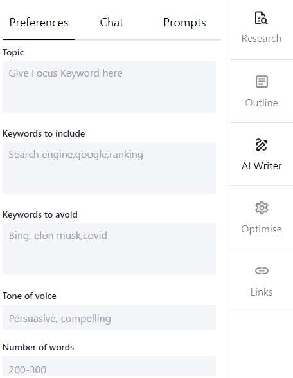Select the AI Writer pencil icon
Viewport: 293px width, 378px height.
[x=262, y=145]
